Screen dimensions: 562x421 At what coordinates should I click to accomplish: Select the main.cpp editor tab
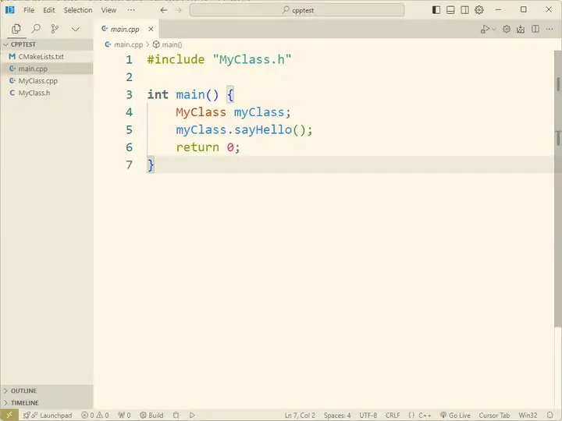point(125,29)
